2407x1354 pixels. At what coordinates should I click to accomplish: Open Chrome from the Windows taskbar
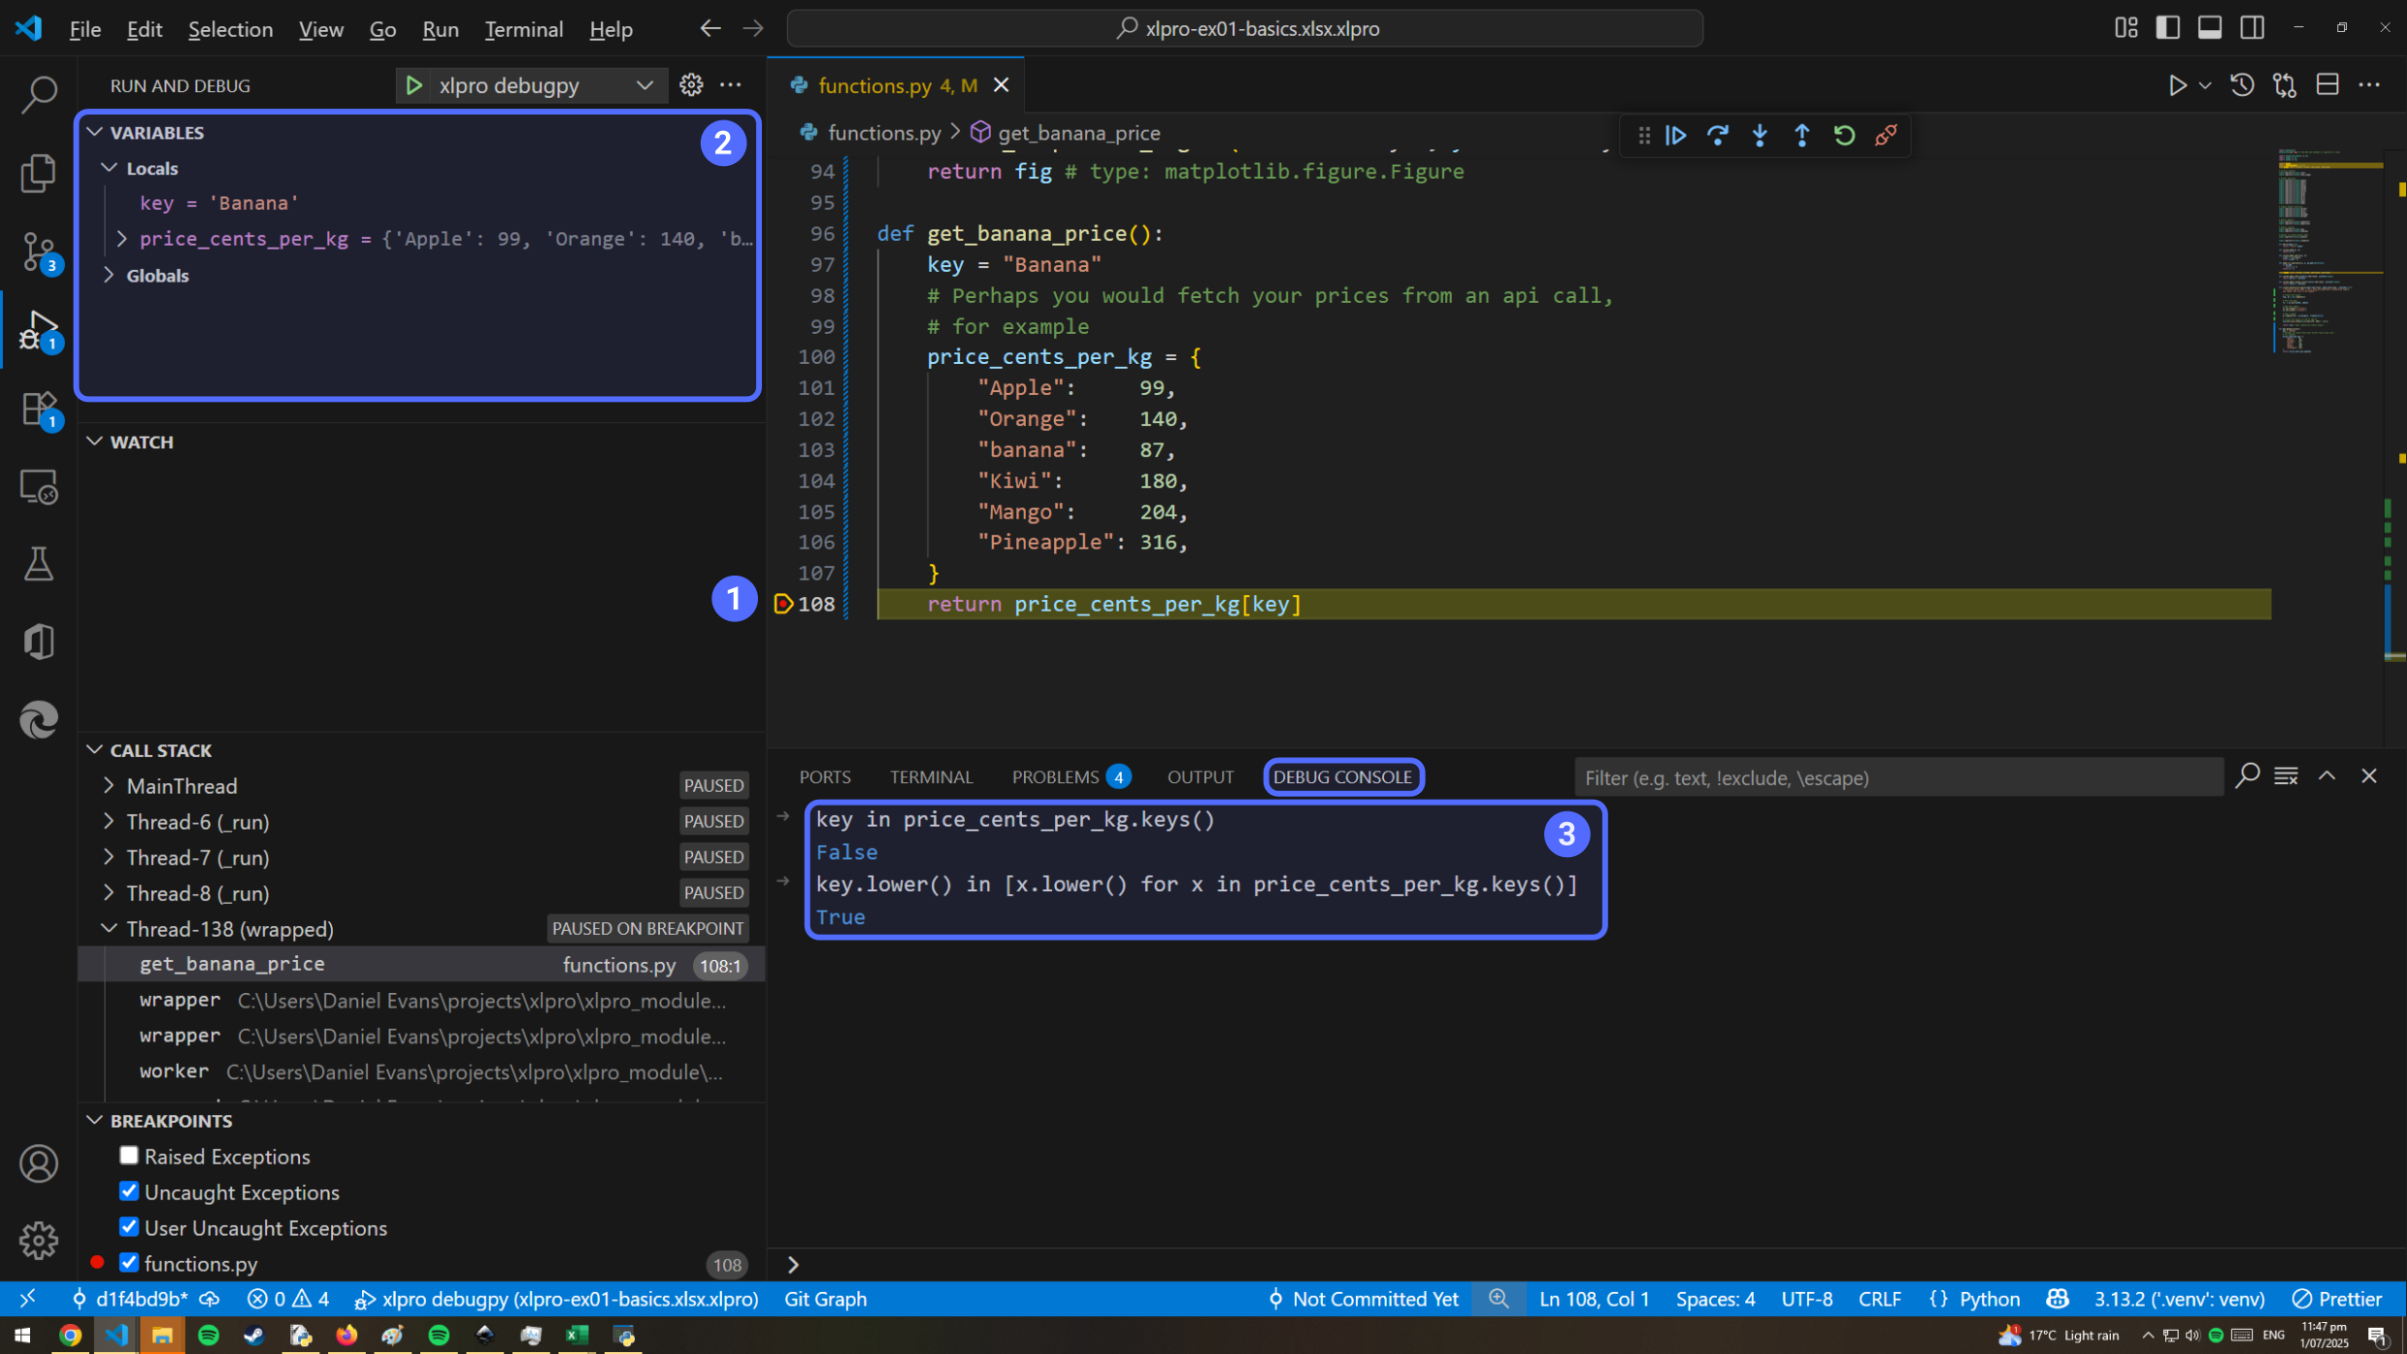point(70,1336)
